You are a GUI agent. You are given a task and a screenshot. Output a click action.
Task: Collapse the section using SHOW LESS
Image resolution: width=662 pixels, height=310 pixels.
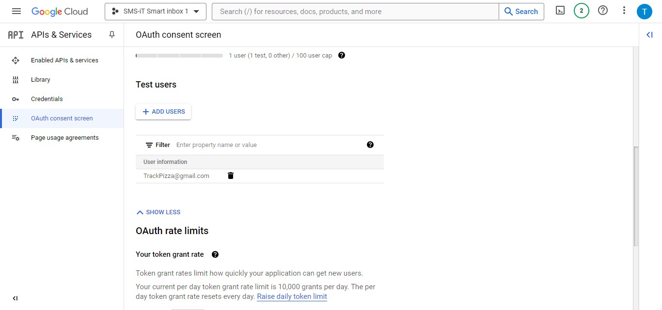pyautogui.click(x=158, y=212)
